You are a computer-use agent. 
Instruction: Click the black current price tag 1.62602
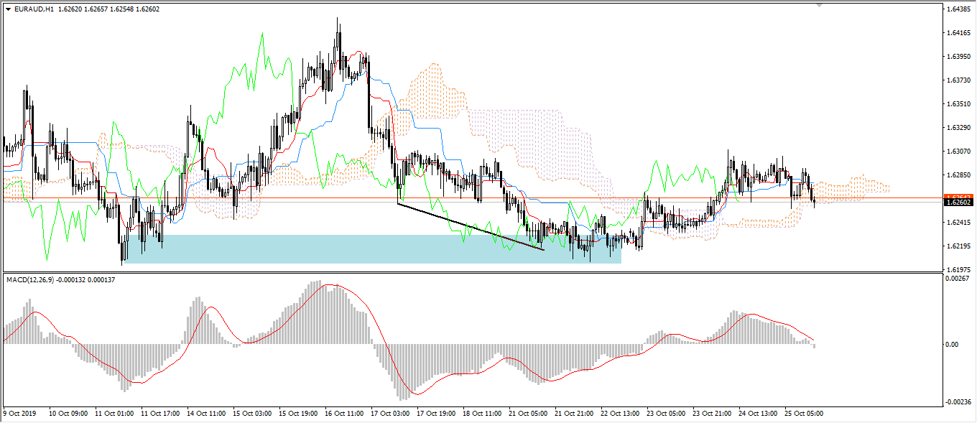click(x=958, y=203)
